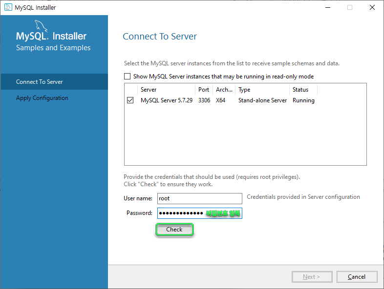Viewport: 384px width, 289px height.
Task: Click the Connect To Server page heading
Action: tap(160, 37)
